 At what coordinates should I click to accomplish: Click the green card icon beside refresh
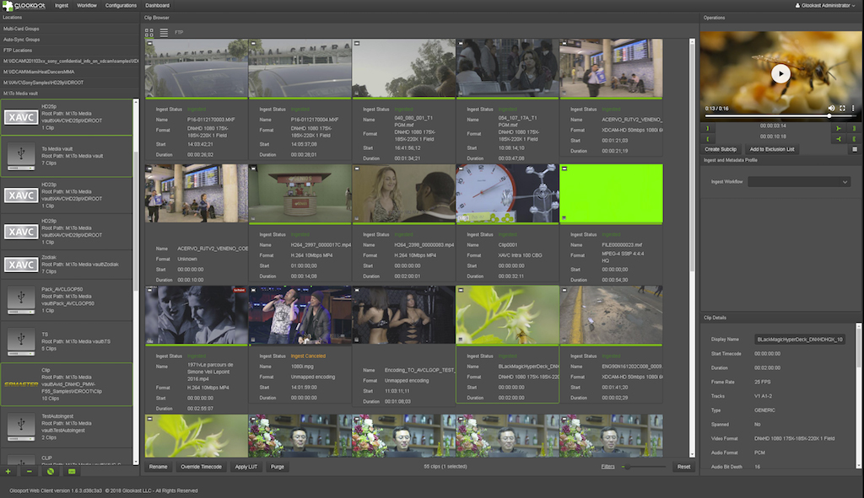(x=72, y=472)
